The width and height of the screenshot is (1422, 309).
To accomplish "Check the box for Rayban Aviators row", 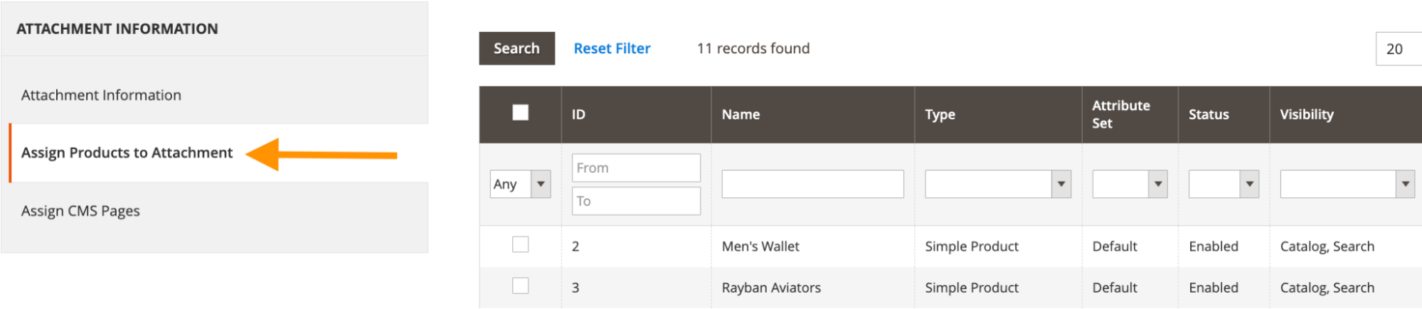I will [x=521, y=286].
